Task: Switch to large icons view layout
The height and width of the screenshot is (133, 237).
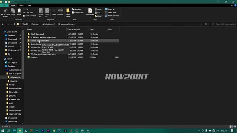Action: (234, 126)
